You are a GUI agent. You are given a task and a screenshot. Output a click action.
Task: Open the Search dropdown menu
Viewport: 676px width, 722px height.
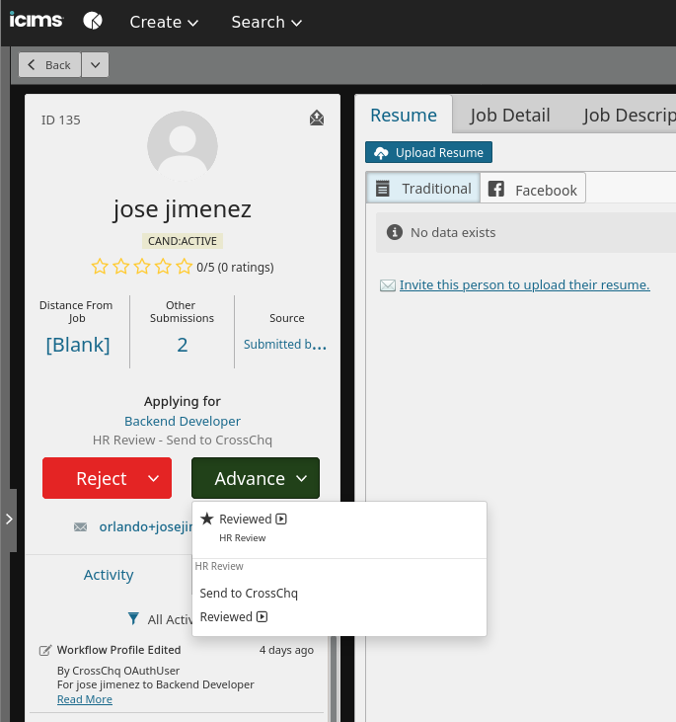pos(266,22)
